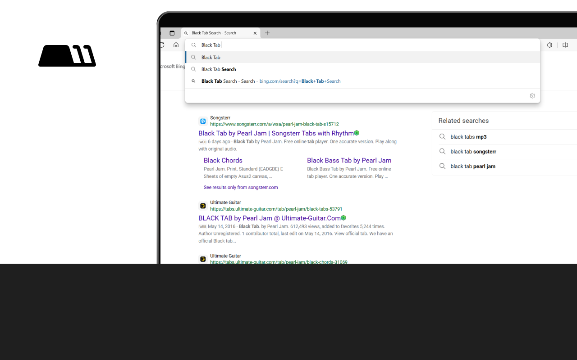Click the Home icon in toolbar

pos(176,45)
